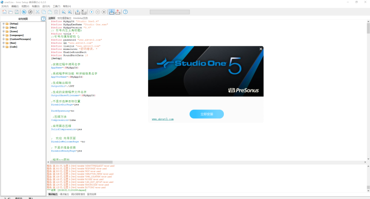This screenshot has width=370, height=199.
Task: Stop the compile process
Action: coord(84,12)
